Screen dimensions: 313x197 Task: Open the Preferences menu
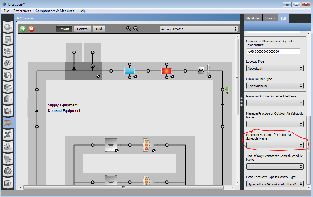[x=22, y=11]
